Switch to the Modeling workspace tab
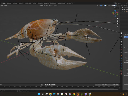Screen dimensions: 128x96 pos(9,3)
